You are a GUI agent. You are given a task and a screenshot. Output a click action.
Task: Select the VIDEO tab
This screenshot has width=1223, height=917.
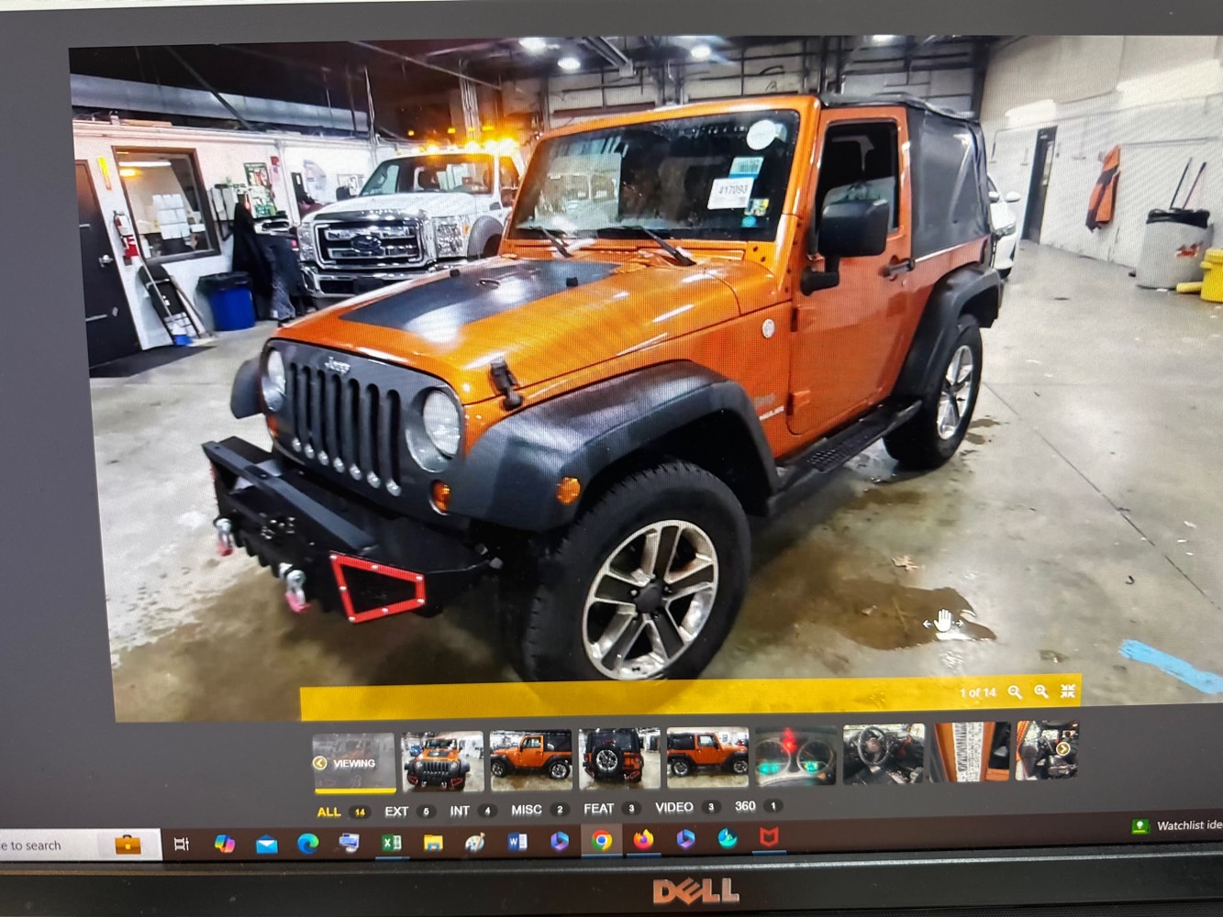686,807
